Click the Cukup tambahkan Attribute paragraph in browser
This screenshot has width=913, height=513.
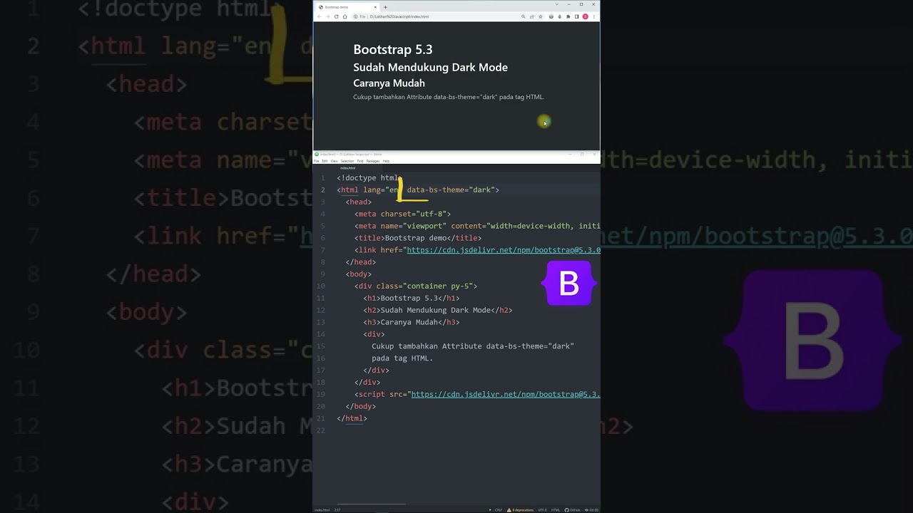pos(449,97)
